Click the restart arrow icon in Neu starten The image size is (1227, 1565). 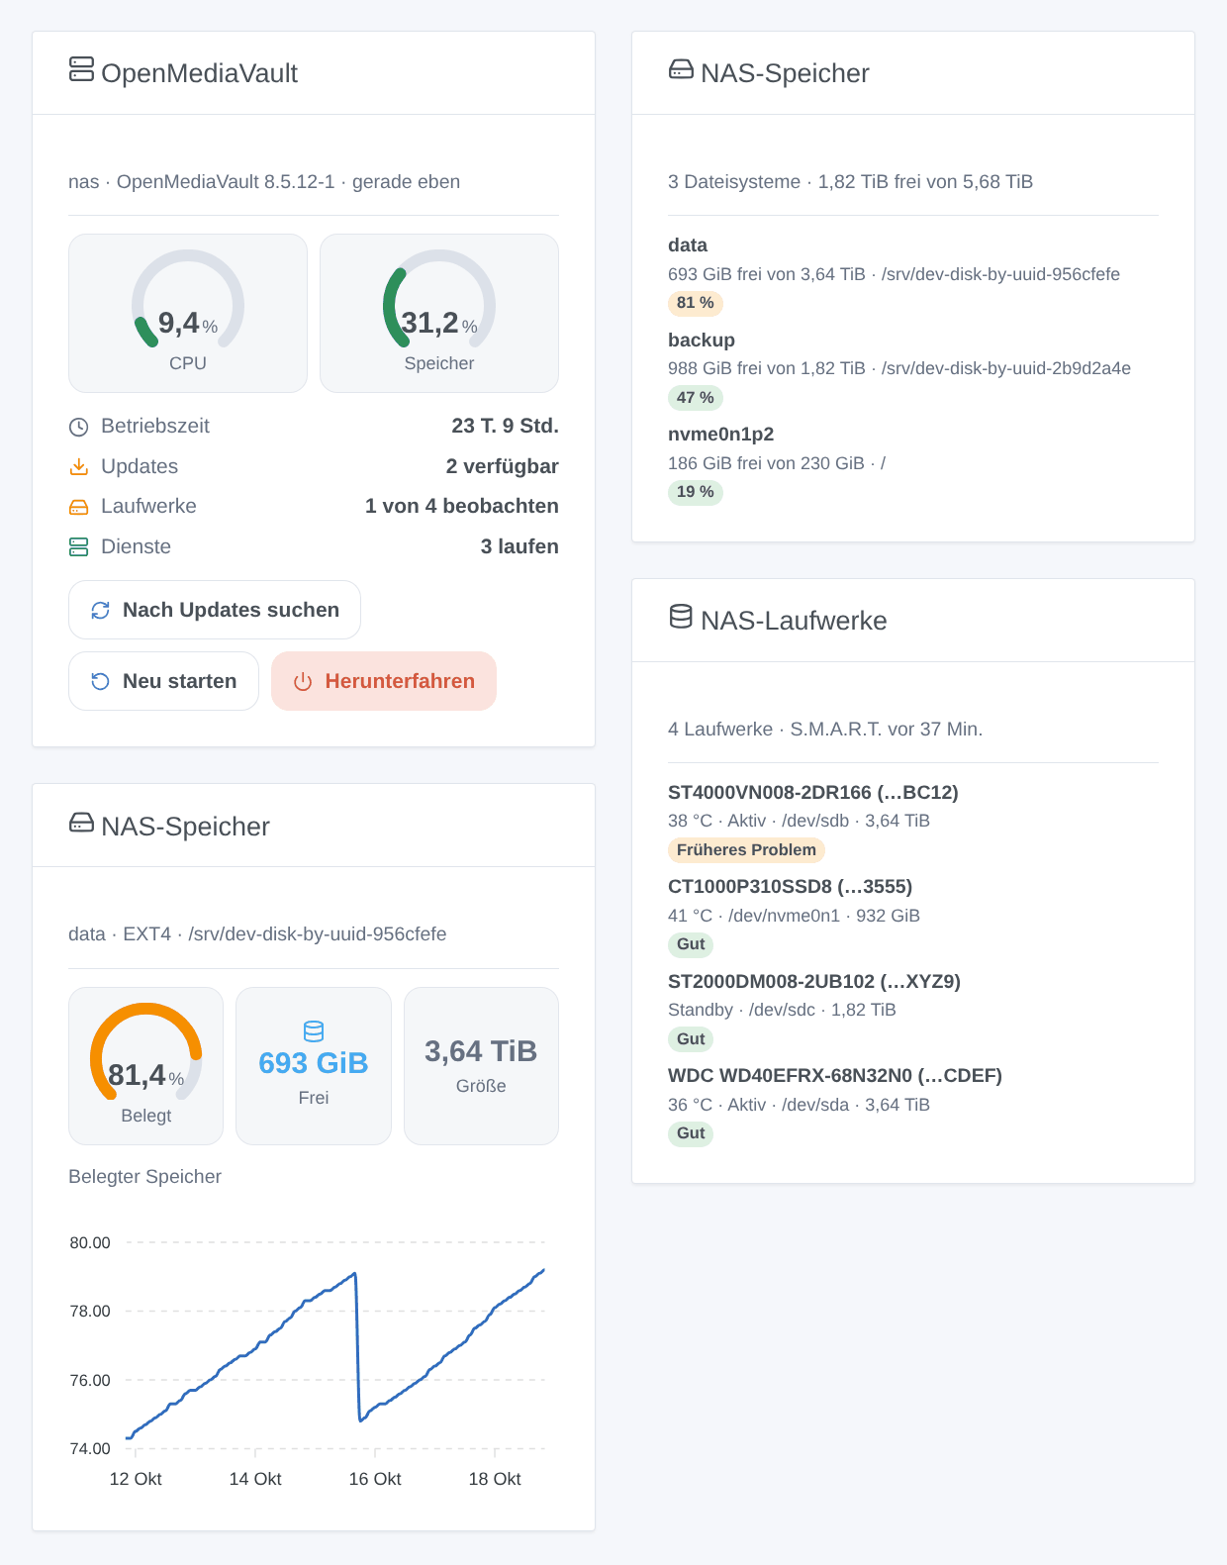(100, 681)
